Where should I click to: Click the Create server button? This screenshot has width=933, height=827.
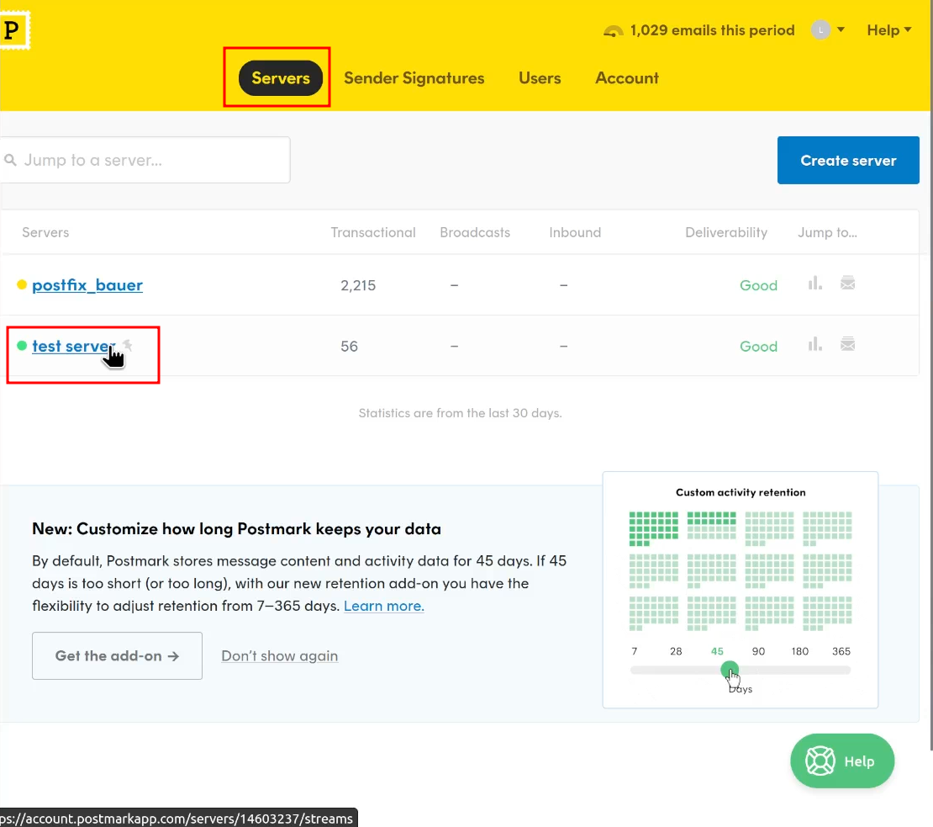(x=848, y=160)
